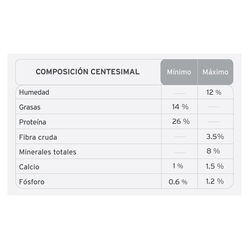Viewport: 249px width, 249px height.
Task: Select the 0.6 % Fósforo minimum value
Action: pos(178,182)
